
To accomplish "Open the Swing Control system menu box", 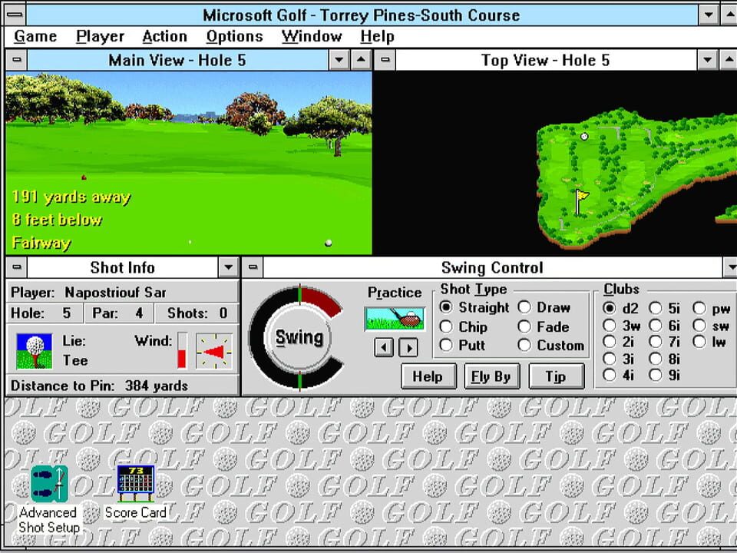I will pos(253,267).
